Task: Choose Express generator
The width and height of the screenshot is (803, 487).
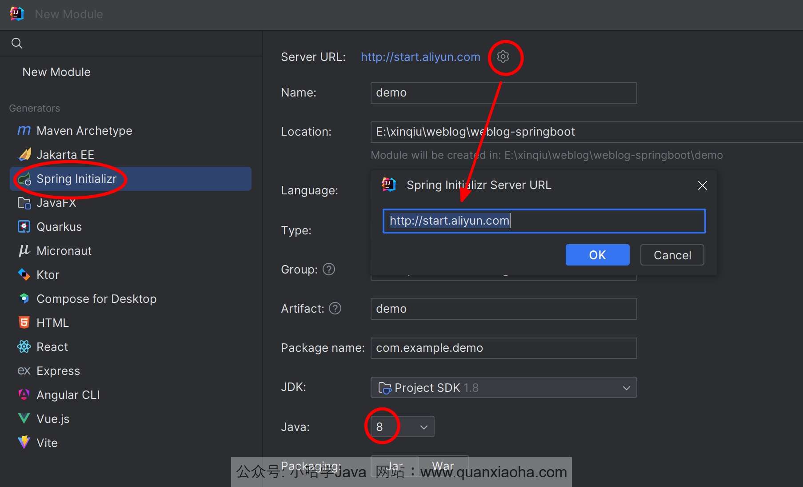Action: click(131, 370)
